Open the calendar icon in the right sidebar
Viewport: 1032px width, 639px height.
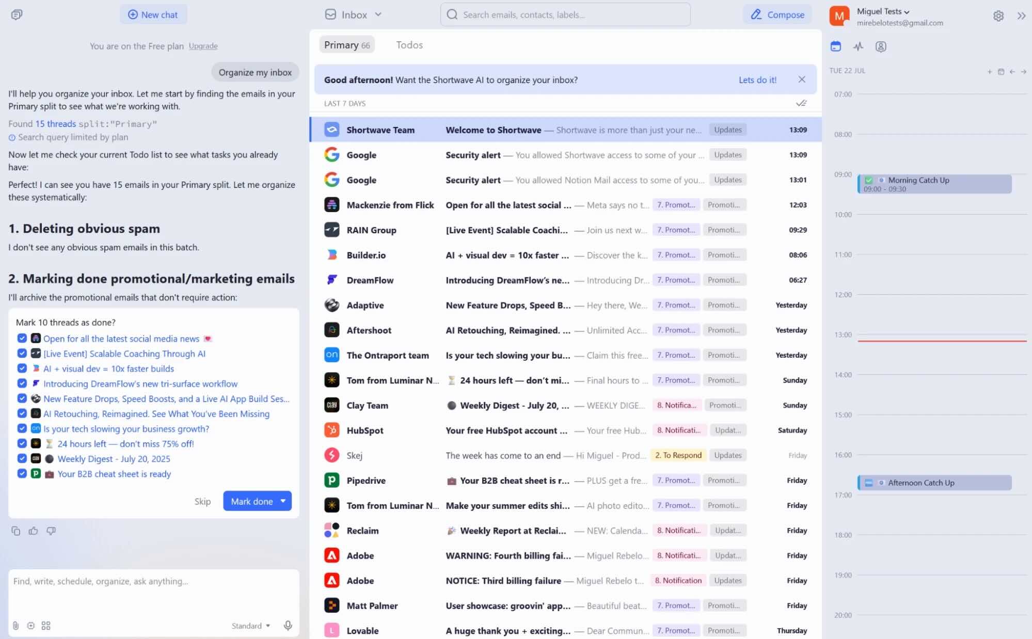[x=835, y=46]
